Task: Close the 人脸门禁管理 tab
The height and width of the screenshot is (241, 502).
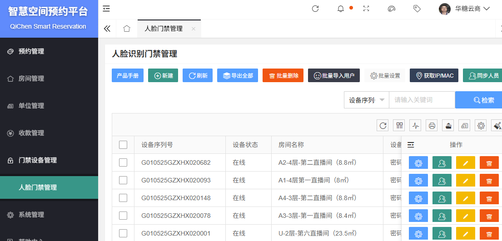Action: (x=194, y=29)
